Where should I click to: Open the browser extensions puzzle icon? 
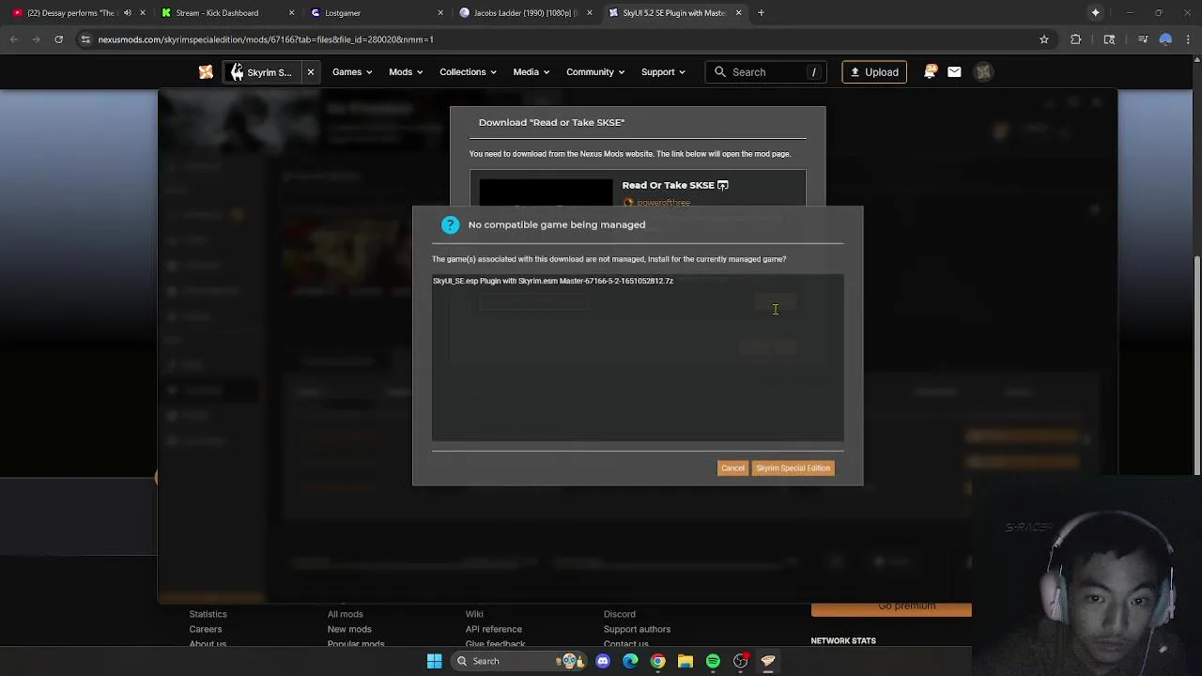(1075, 39)
